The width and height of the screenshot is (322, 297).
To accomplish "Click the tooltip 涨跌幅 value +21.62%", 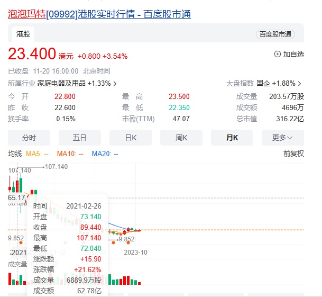I will click(x=88, y=269).
